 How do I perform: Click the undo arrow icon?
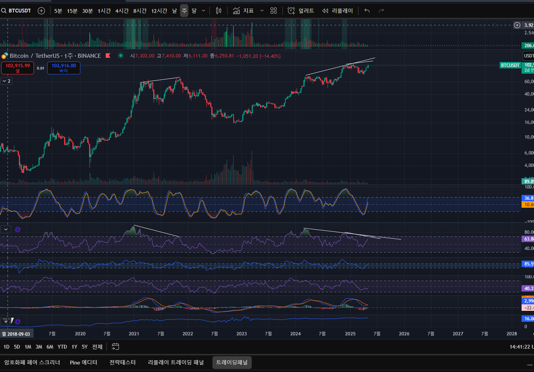pos(367,11)
